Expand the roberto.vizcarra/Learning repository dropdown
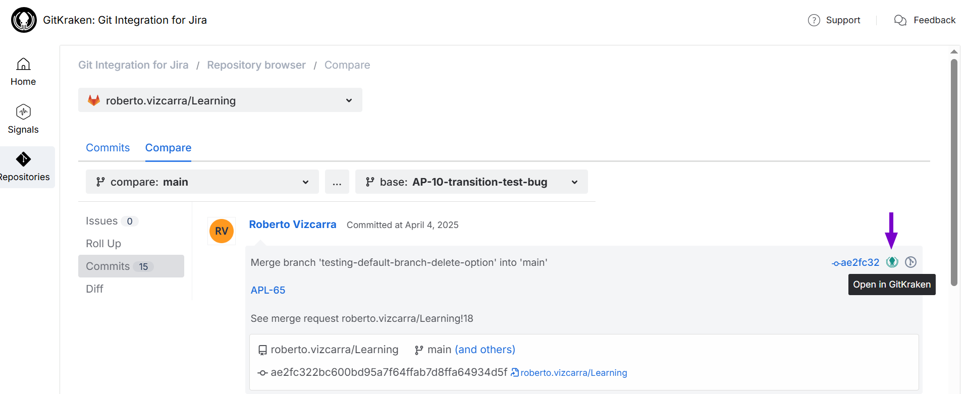966x394 pixels. (220, 100)
